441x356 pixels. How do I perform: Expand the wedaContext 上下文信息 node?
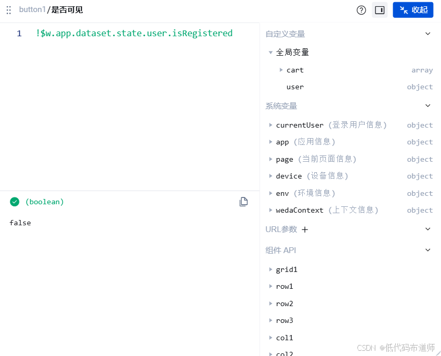pyautogui.click(x=270, y=210)
